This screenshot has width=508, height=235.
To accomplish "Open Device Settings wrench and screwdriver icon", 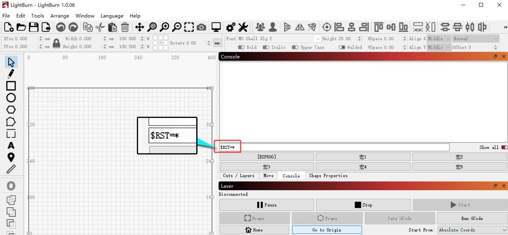I will click(243, 27).
